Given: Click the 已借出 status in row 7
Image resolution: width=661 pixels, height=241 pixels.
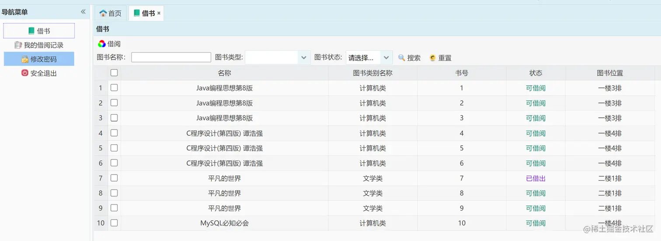Looking at the screenshot, I should (x=536, y=178).
